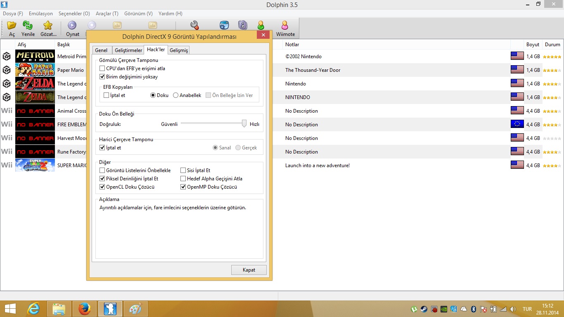The image size is (564, 317).
Task: Switch to the Genel tab
Action: point(101,50)
